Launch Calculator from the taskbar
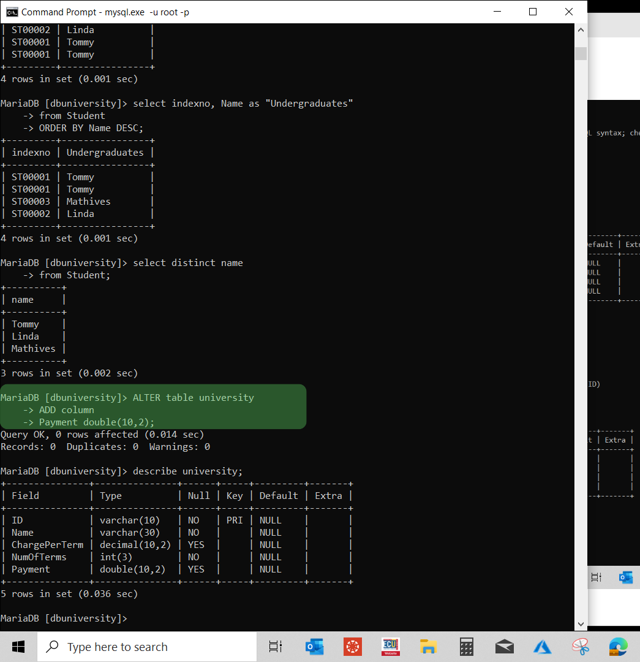The image size is (640, 662). pos(466,646)
